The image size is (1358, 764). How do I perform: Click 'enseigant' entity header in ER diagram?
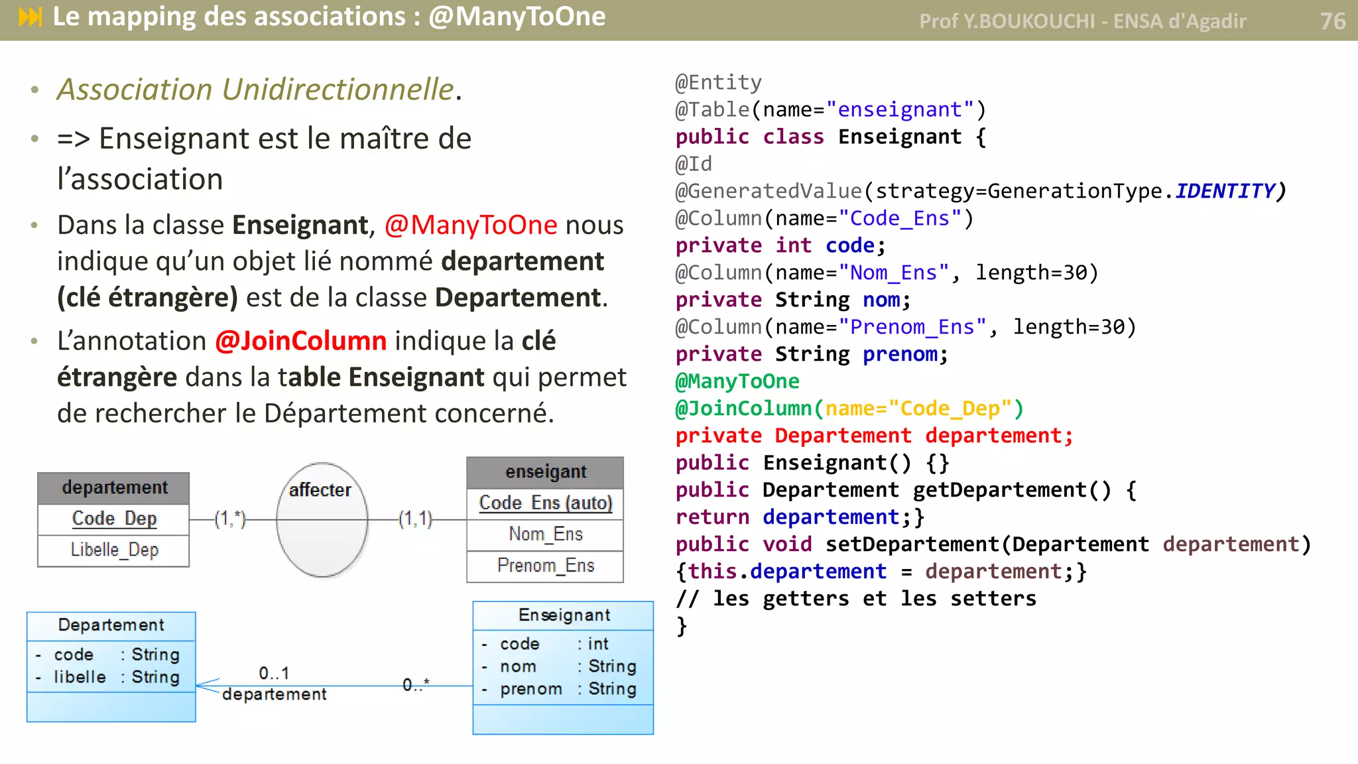pos(545,472)
